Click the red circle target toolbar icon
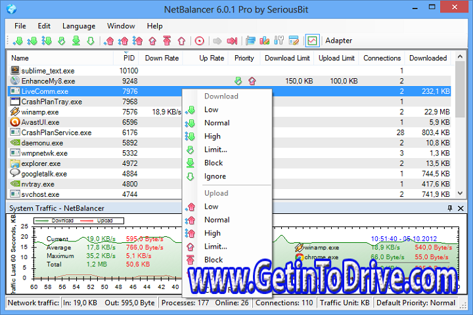 pos(200,41)
